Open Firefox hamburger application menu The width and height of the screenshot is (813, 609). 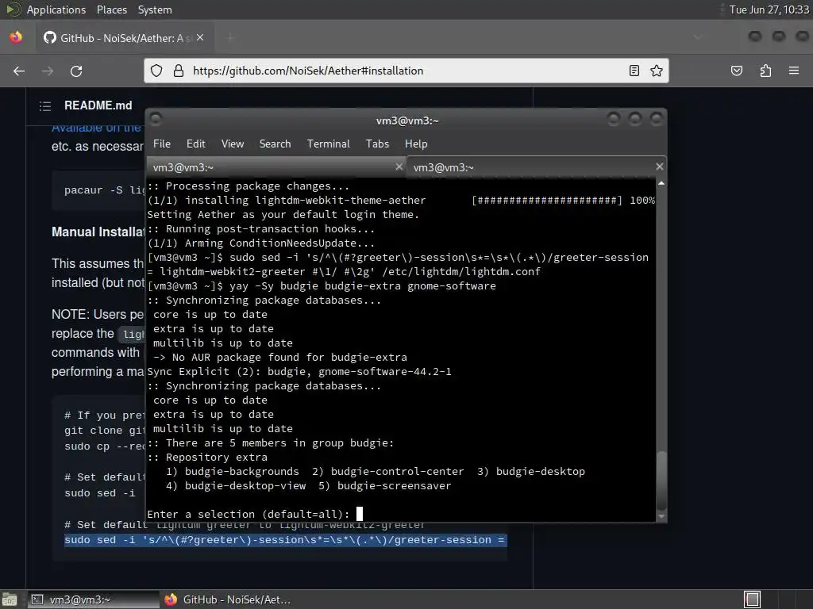pyautogui.click(x=794, y=71)
